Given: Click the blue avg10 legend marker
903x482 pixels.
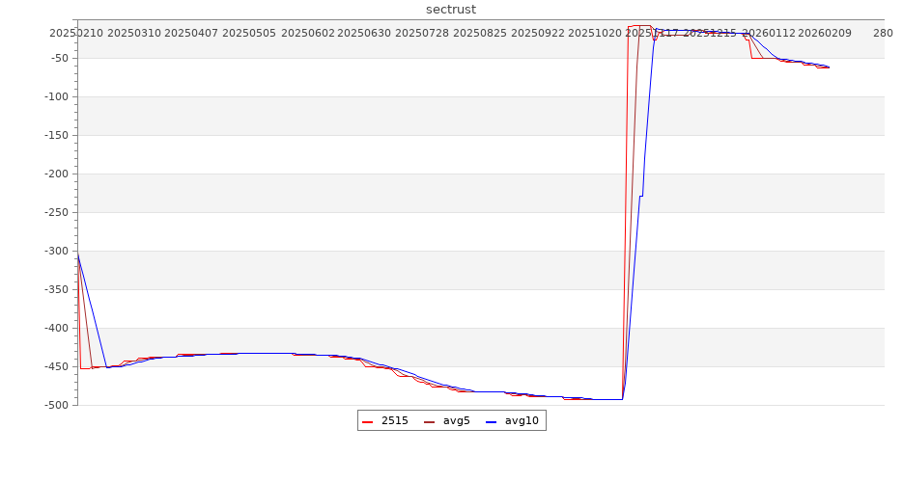Looking at the screenshot, I should click(x=491, y=421).
